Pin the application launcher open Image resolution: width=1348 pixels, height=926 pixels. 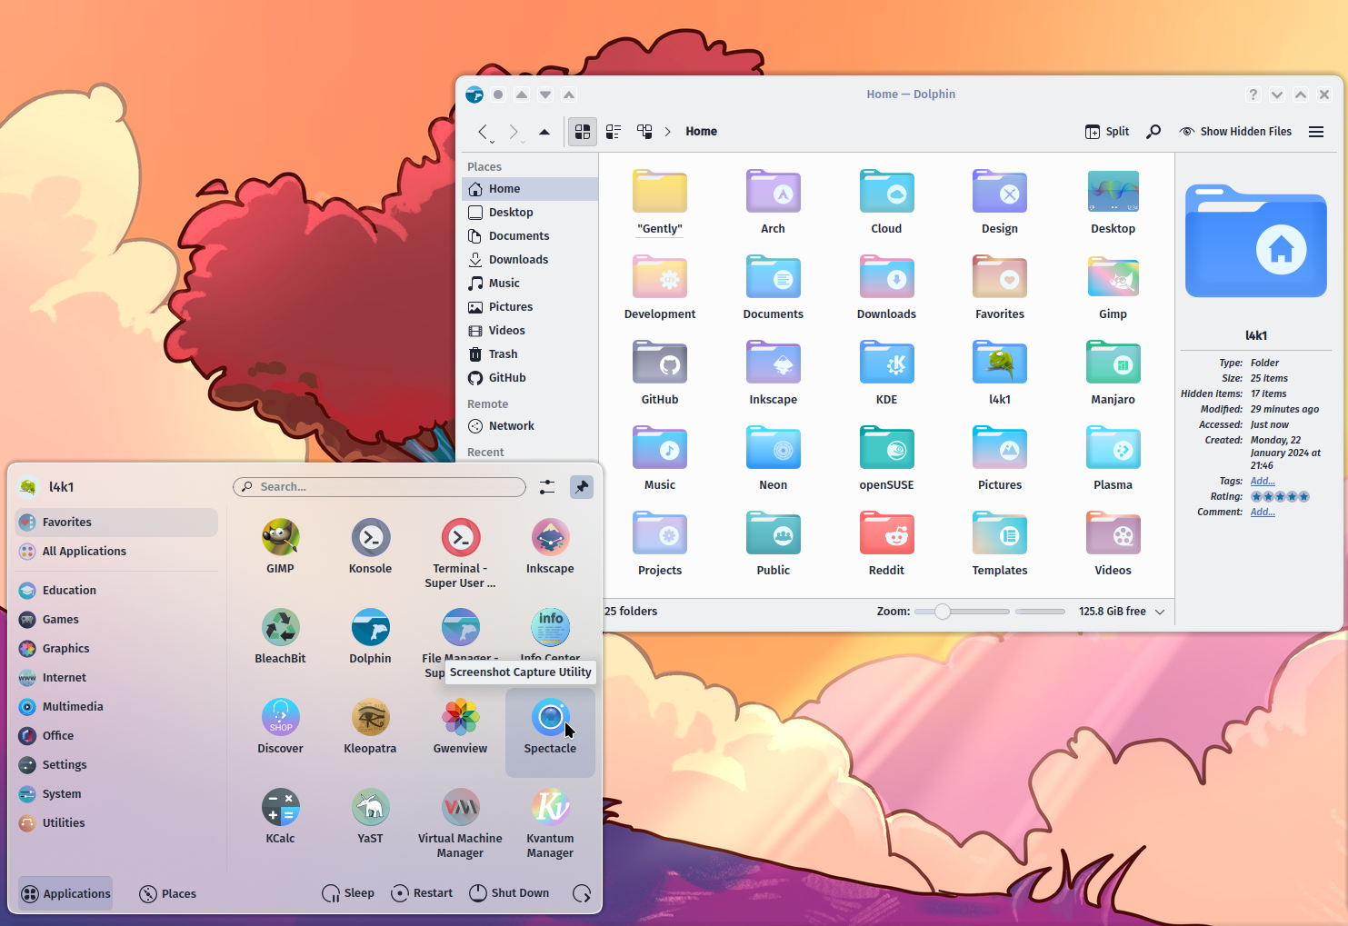[582, 487]
